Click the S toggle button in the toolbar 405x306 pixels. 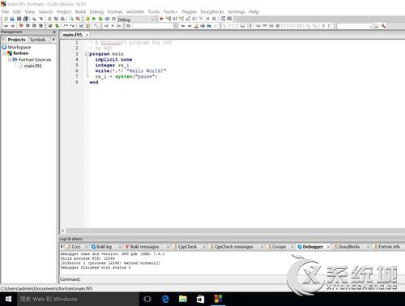[x=323, y=26]
